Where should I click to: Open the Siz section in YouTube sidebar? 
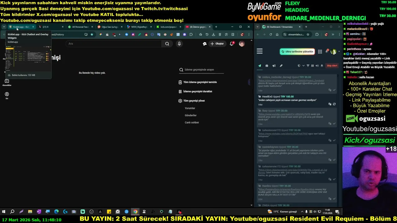click(7, 95)
